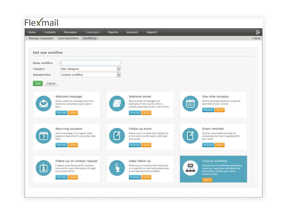Click the 'Welcome message' card title

coord(69,96)
